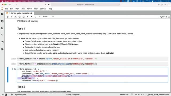Copy the selected cells

pyautogui.click(x=20, y=17)
